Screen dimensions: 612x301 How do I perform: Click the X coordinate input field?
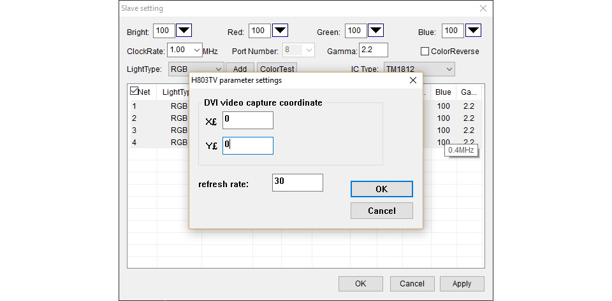248,120
